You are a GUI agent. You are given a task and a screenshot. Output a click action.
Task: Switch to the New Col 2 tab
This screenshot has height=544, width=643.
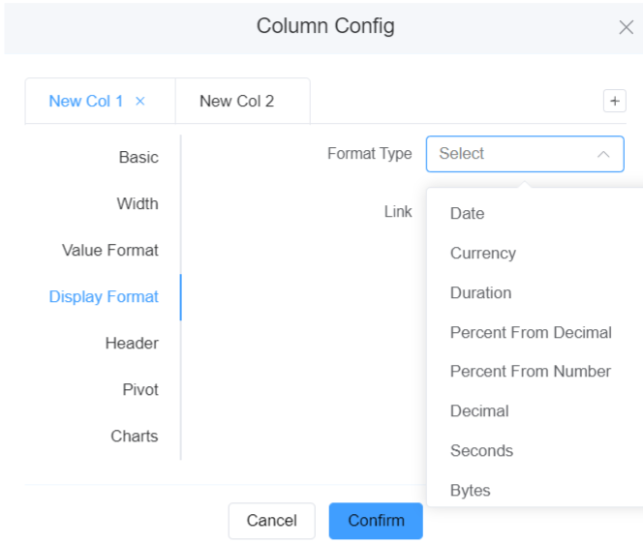click(236, 101)
